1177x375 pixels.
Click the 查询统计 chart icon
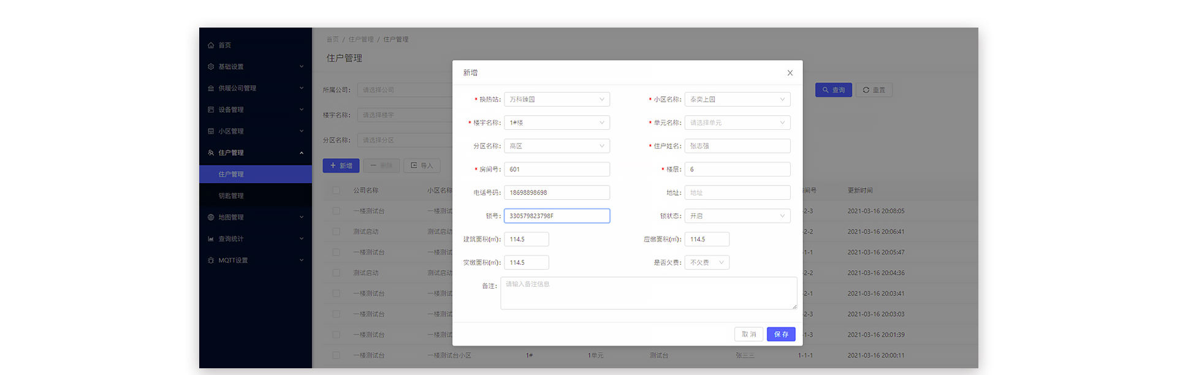(211, 239)
